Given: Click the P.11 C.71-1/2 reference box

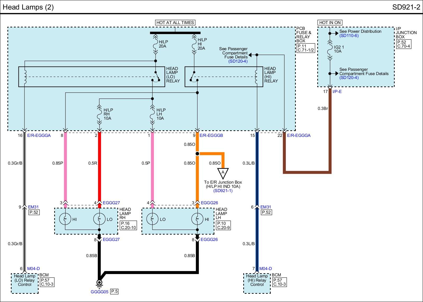Looking at the screenshot, I should coord(306,48).
